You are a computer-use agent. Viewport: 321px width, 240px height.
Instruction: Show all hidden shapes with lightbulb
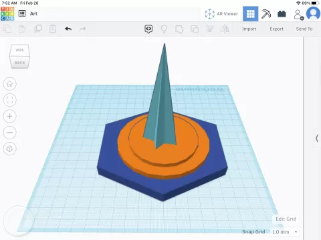[164, 29]
